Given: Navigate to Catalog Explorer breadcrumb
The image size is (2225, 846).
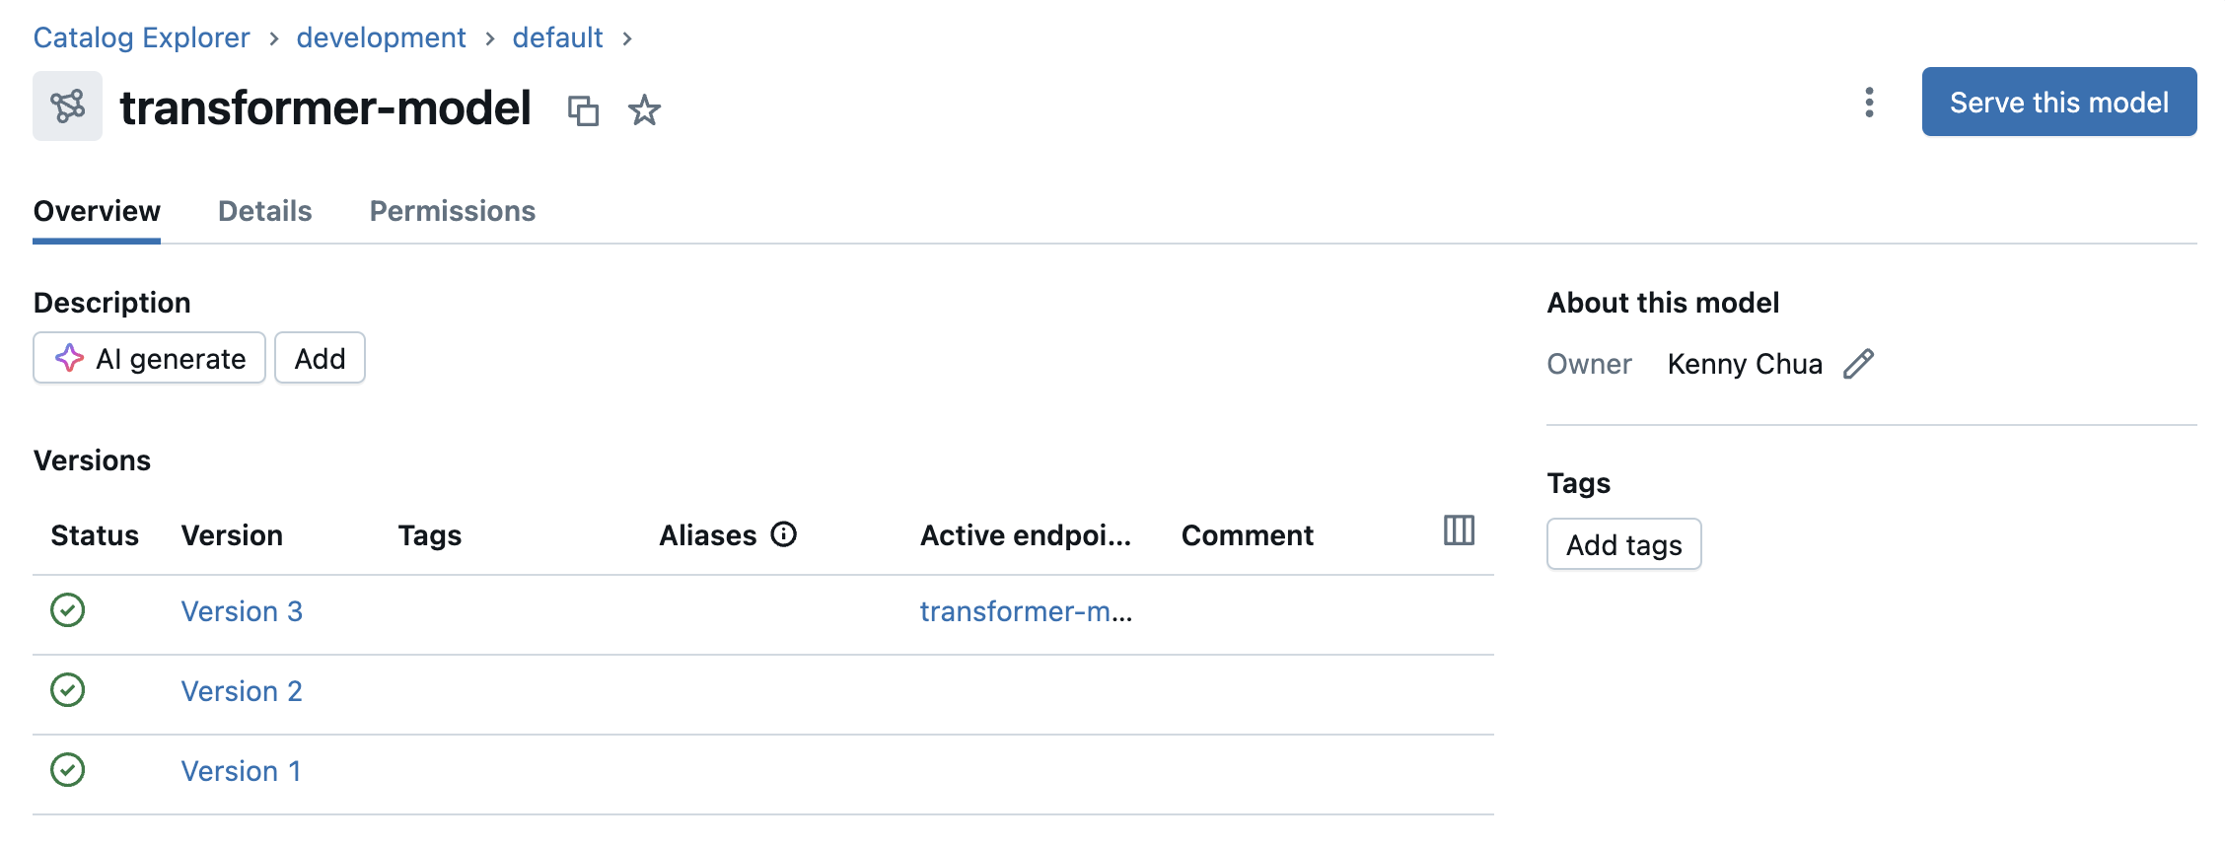Looking at the screenshot, I should coord(140,36).
